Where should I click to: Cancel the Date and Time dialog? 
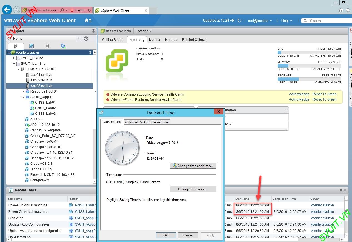[x=188, y=235]
